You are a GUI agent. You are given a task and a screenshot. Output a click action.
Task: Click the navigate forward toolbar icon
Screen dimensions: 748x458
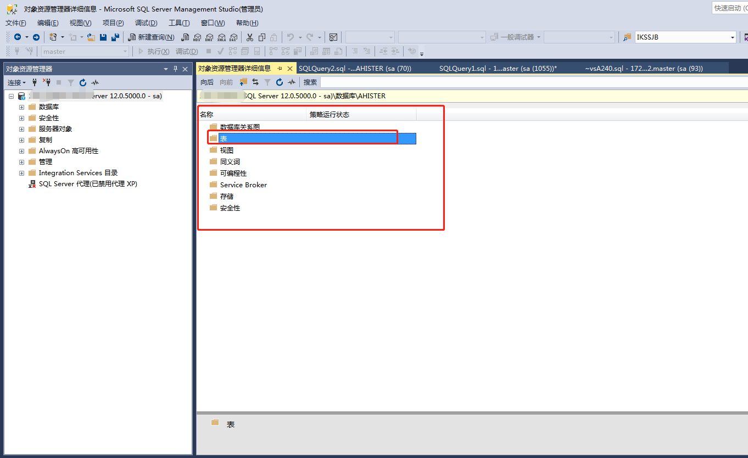(36, 37)
